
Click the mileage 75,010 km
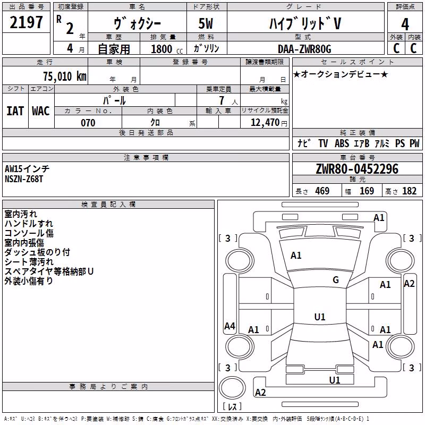point(65,76)
